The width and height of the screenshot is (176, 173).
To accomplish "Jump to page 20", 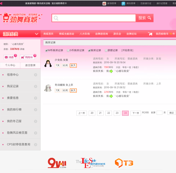I will click(x=92, y=113).
